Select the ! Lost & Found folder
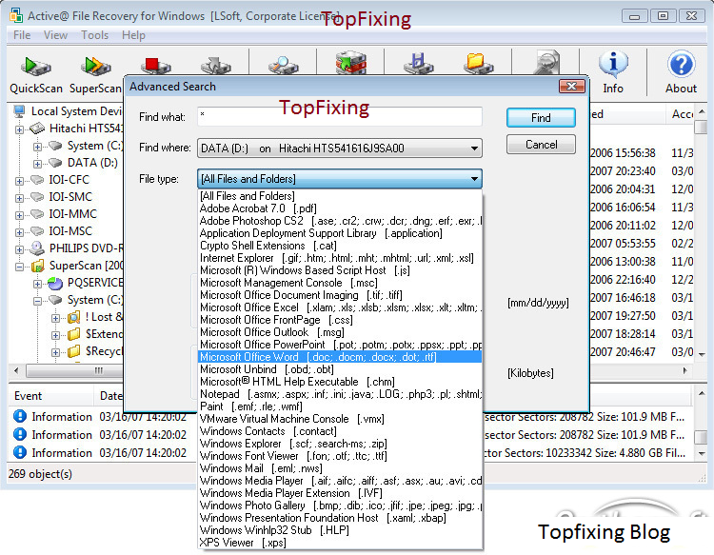The width and height of the screenshot is (714, 555). pos(104,316)
